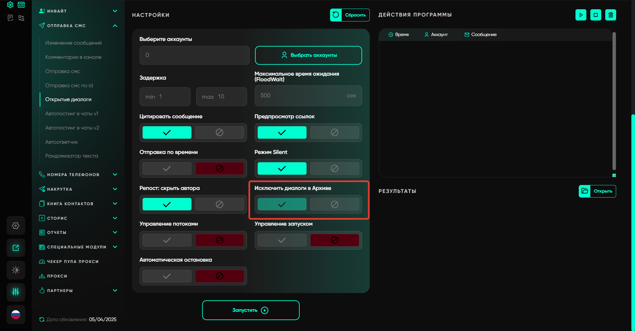The width and height of the screenshot is (635, 331).
Task: Open the Автоответчик menu item
Action: pyautogui.click(x=62, y=142)
